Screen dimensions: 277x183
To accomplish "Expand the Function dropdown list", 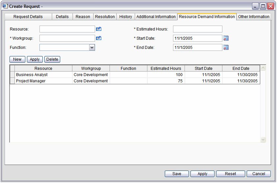I will [92, 48].
